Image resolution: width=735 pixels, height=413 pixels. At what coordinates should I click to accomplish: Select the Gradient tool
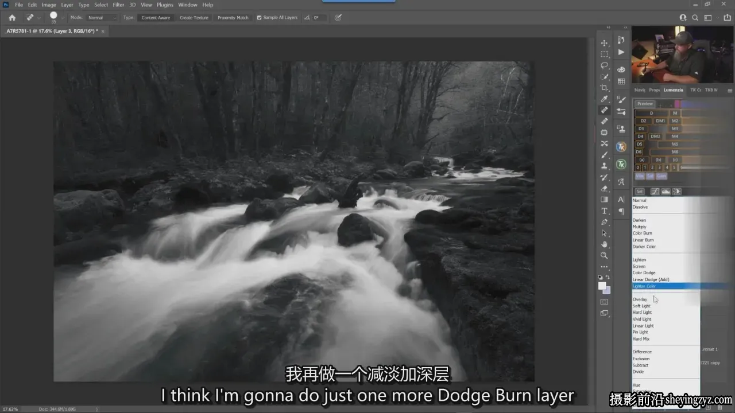click(604, 200)
